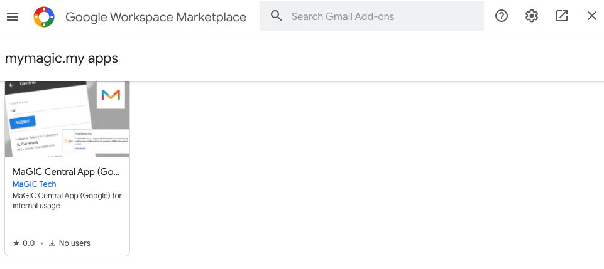Click the star rating 0.0
This screenshot has height=269, width=604.
pos(24,243)
